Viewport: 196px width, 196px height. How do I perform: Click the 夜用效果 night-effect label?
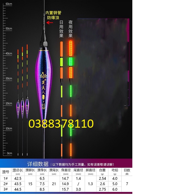(71, 29)
